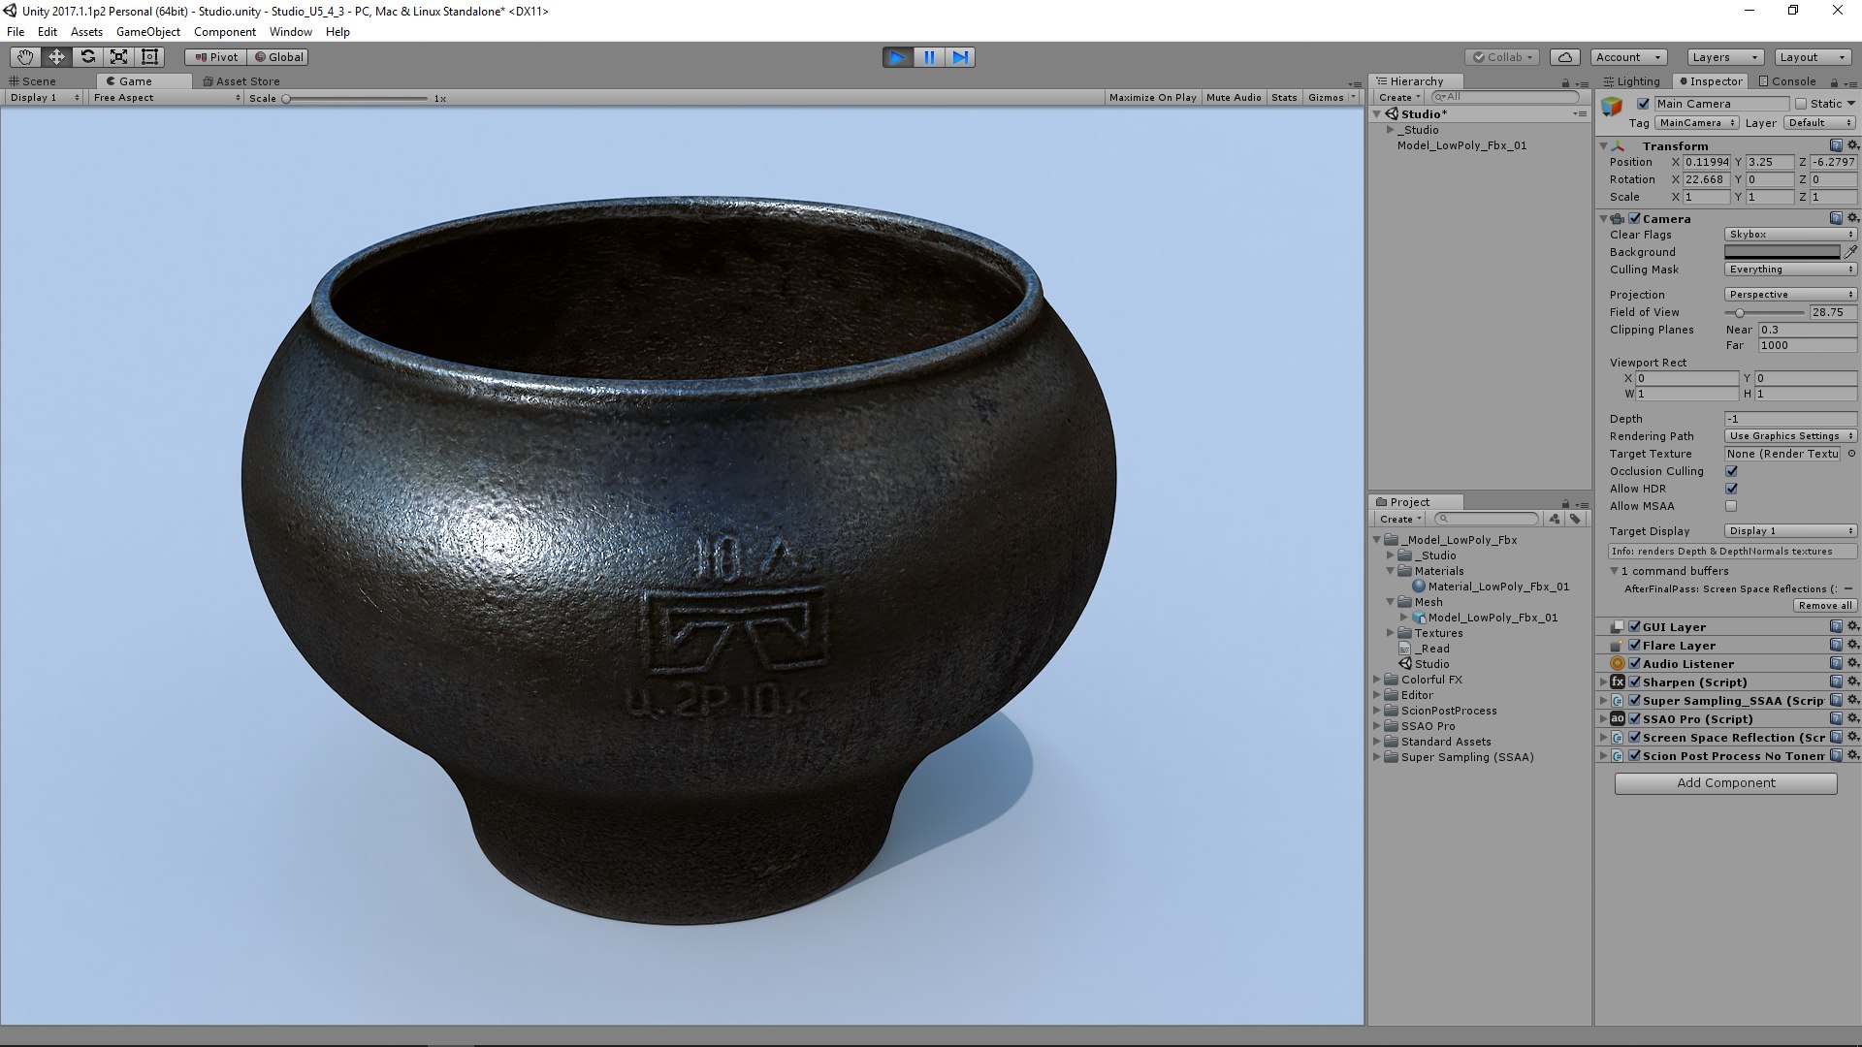Disable Occlusion Culling checkbox
Viewport: 1862px width, 1047px height.
(x=1731, y=471)
